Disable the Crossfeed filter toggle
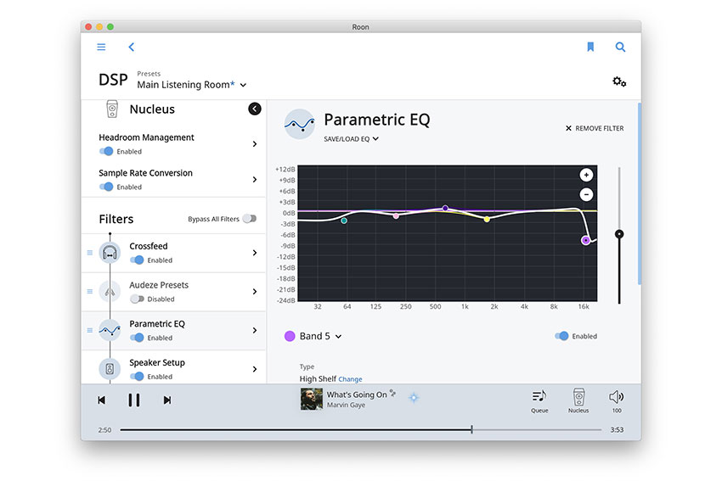The width and height of the screenshot is (722, 481). pos(136,260)
